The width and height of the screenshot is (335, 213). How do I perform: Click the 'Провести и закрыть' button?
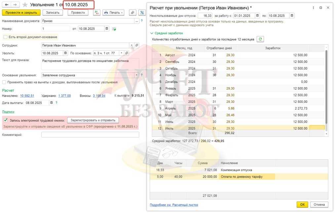click(21, 13)
